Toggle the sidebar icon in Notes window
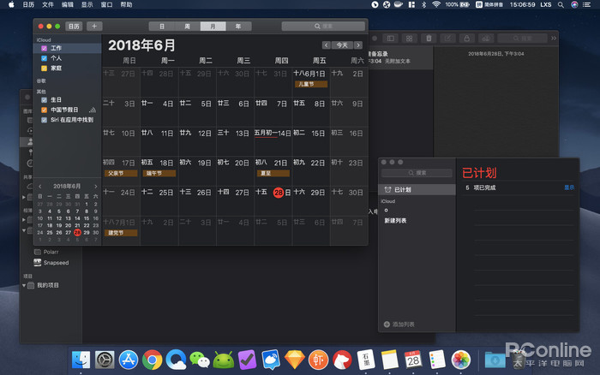The width and height of the screenshot is (600, 375). [x=391, y=39]
